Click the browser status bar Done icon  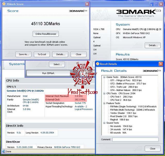4,151
